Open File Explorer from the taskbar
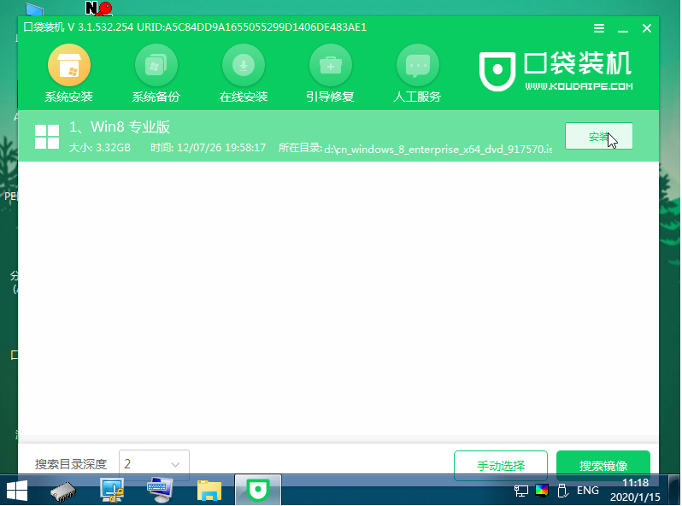The height and width of the screenshot is (506, 682). coord(209,491)
